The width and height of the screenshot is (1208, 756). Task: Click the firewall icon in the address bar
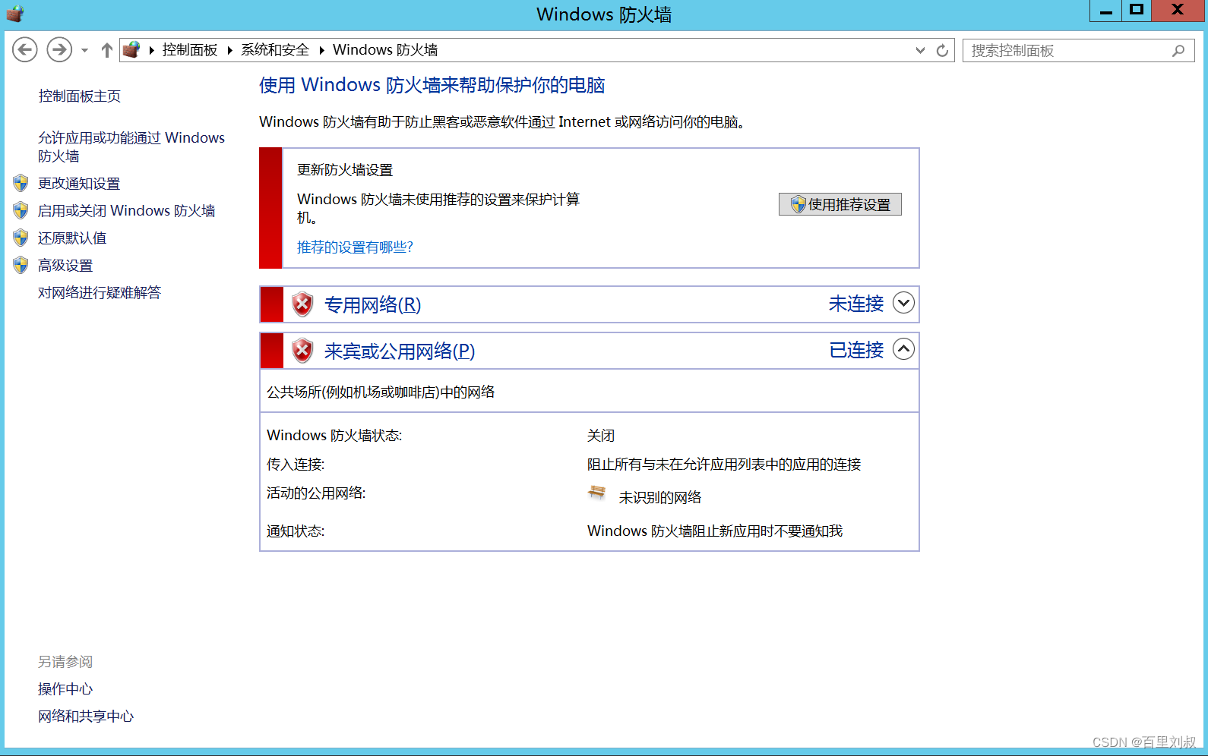pos(131,50)
